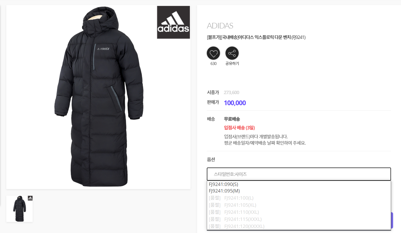Viewport: 401px width, 233px height.
Task: Click the 공유하기 label under share
Action: coord(232,63)
